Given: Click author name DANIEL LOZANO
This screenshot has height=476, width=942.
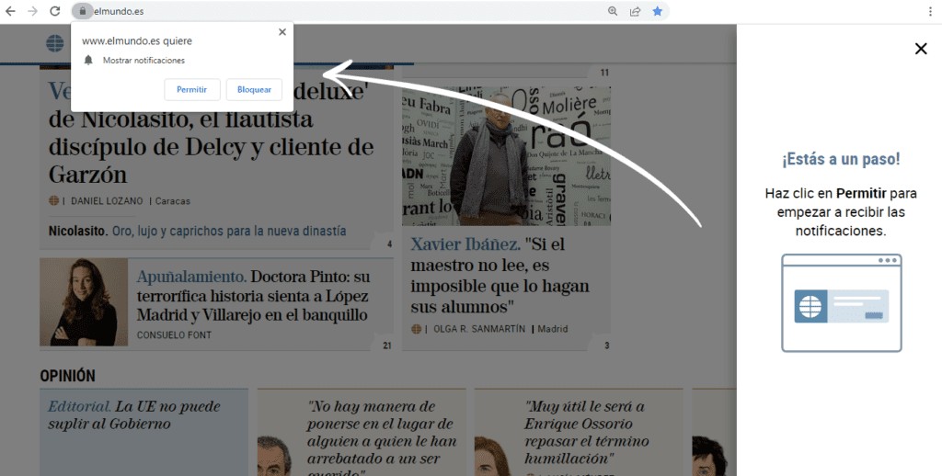Looking at the screenshot, I should pos(107,201).
